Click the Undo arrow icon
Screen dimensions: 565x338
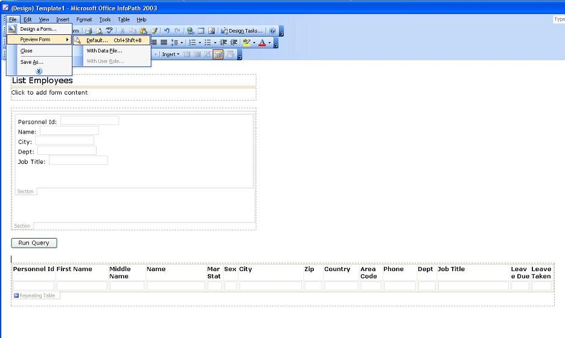[x=167, y=31]
